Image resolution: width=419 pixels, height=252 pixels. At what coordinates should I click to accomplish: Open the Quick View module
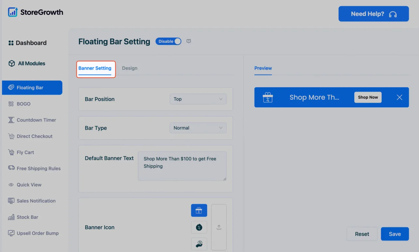25,185
